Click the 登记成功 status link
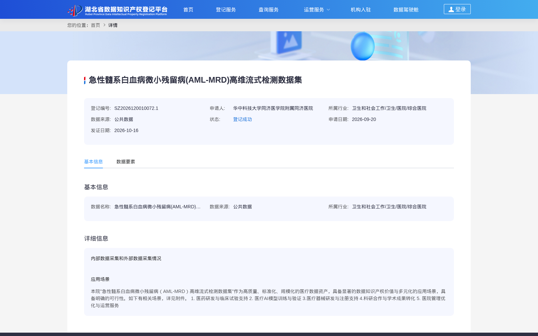The height and width of the screenshot is (336, 538). (x=242, y=119)
